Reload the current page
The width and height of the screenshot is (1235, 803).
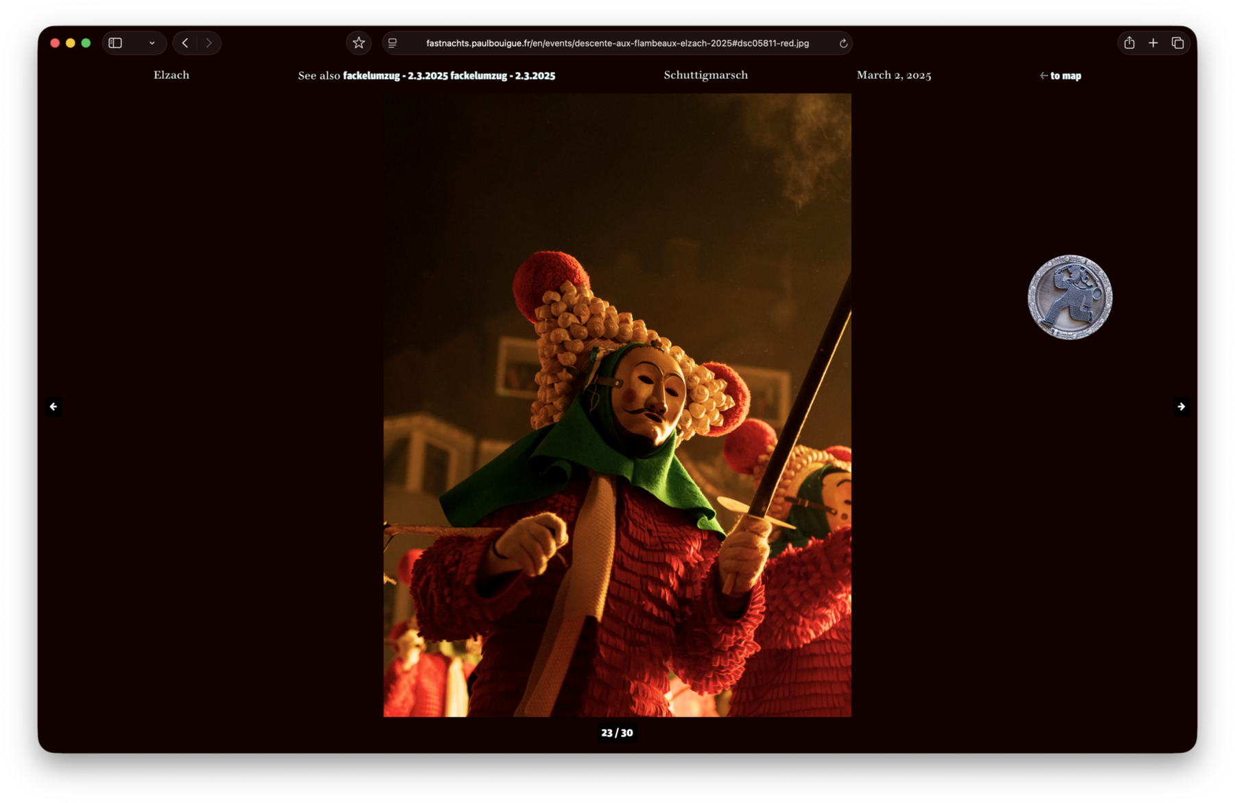843,43
